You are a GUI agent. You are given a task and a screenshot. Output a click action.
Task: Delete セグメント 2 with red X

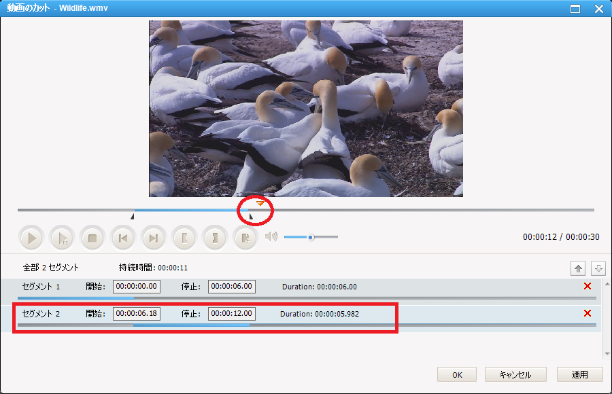588,313
